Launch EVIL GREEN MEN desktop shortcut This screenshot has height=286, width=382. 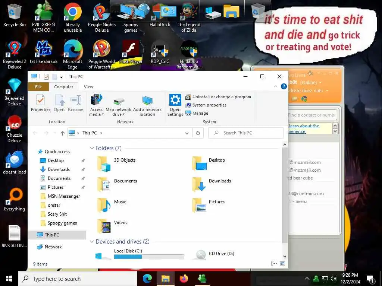[x=43, y=17]
